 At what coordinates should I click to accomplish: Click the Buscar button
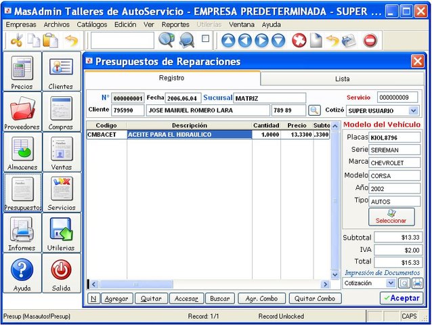point(220,299)
